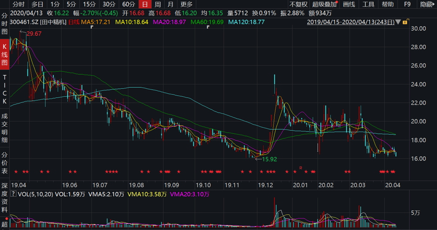437x230 pixels.
Task: Select the 60分 period tab
Action: (128, 4)
